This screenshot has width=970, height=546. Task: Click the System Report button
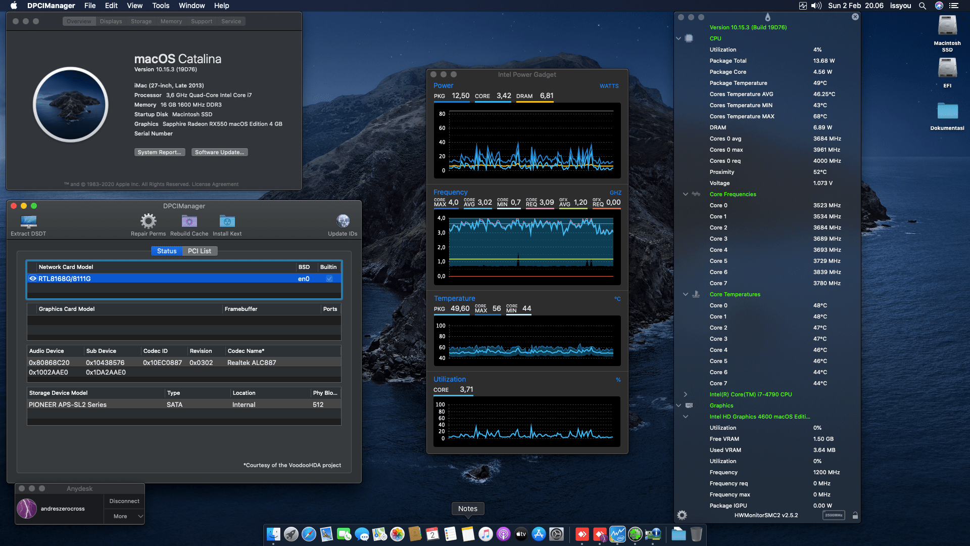tap(160, 152)
